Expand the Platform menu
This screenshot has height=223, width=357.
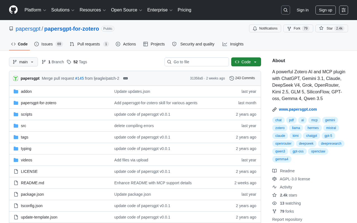pyautogui.click(x=35, y=10)
